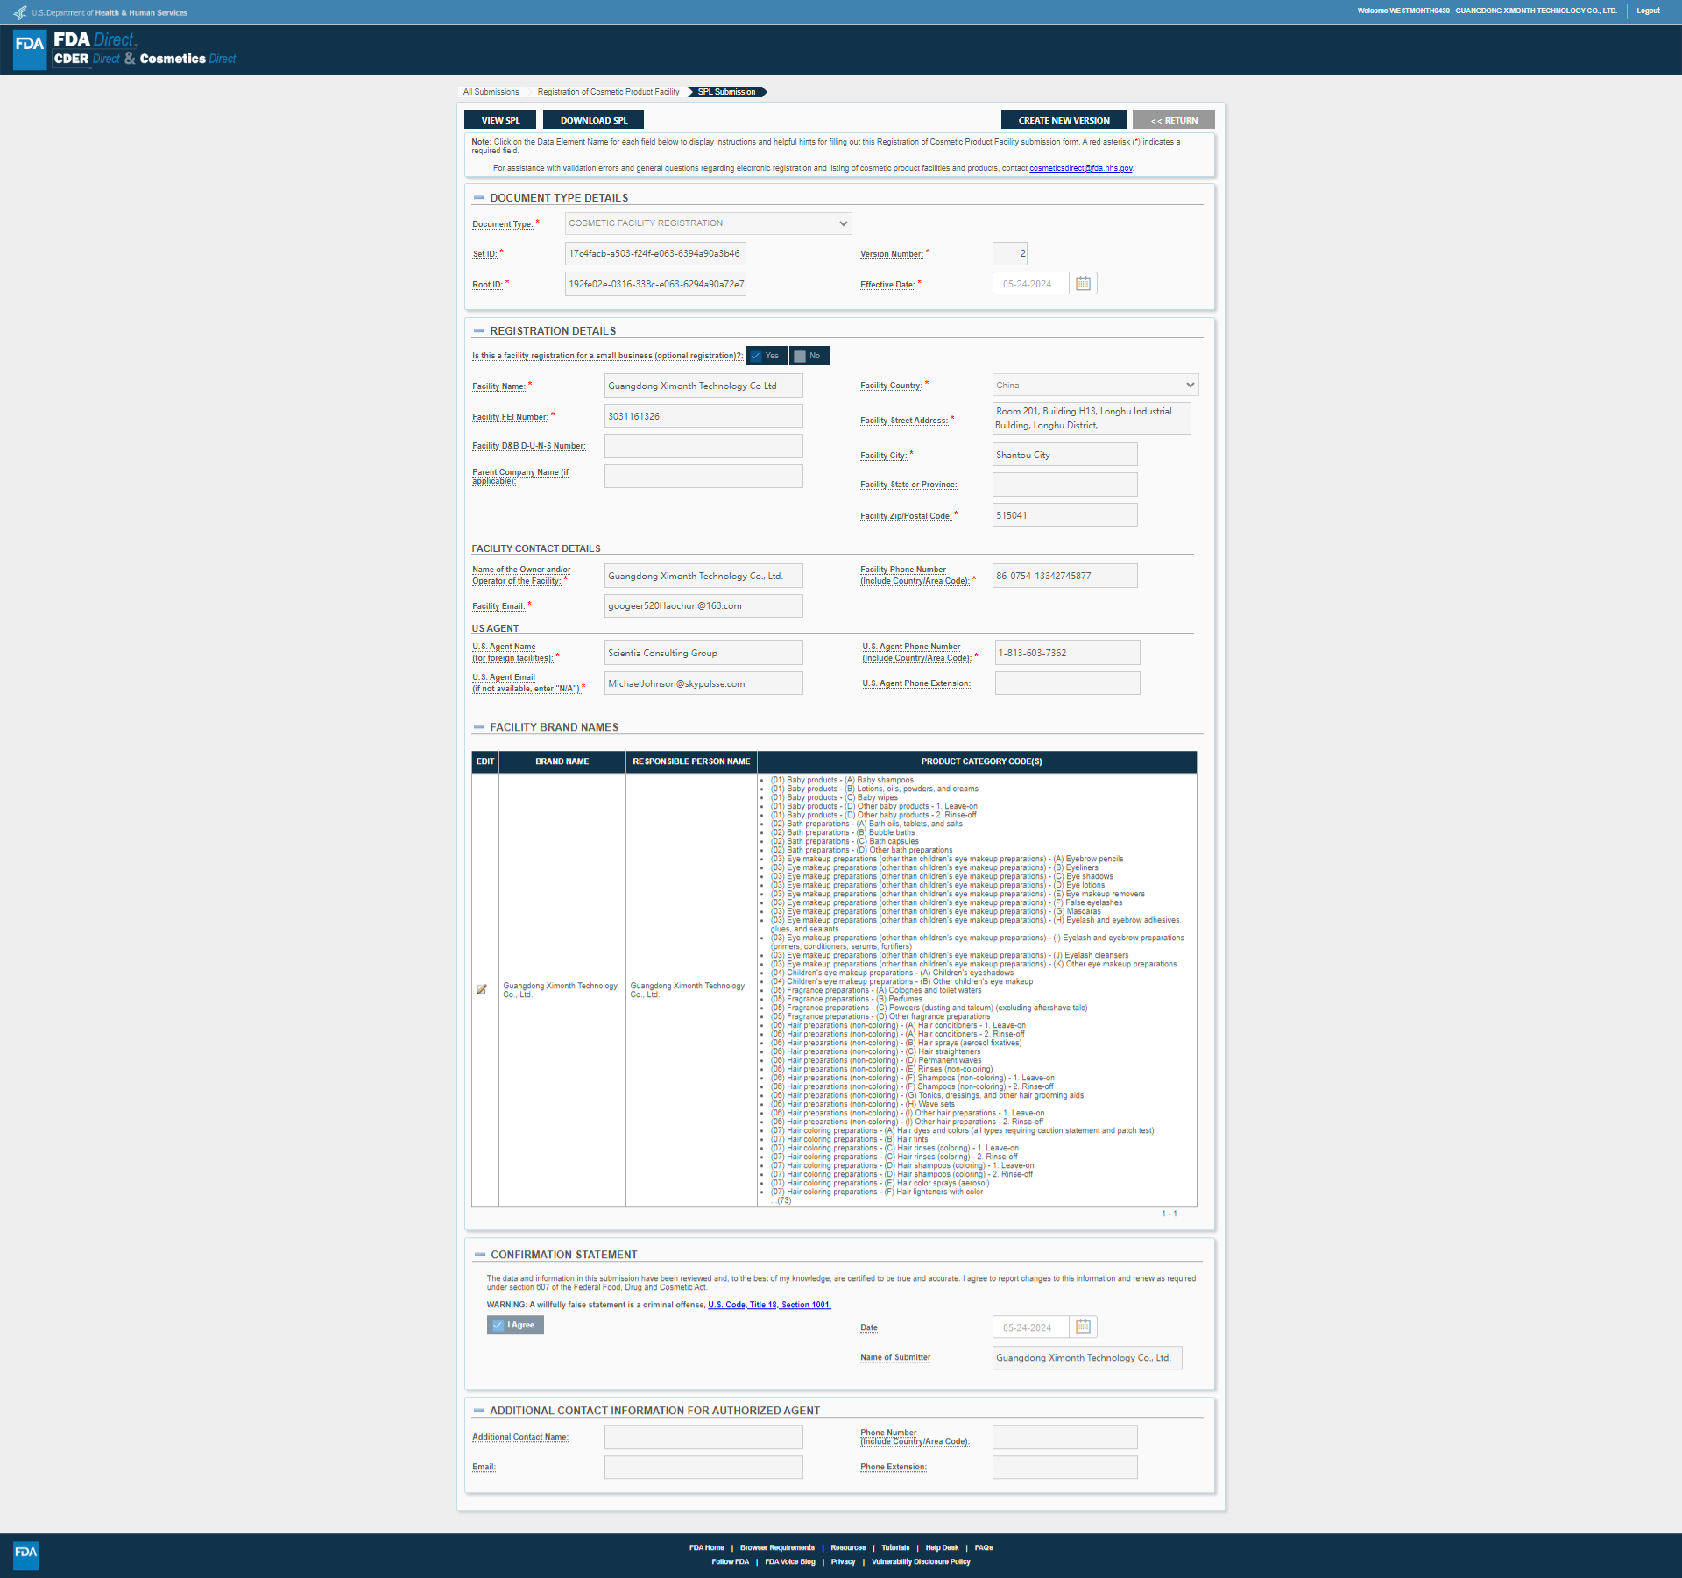Image resolution: width=1682 pixels, height=1578 pixels.
Task: Open the Facility Country dropdown
Action: 1094,386
